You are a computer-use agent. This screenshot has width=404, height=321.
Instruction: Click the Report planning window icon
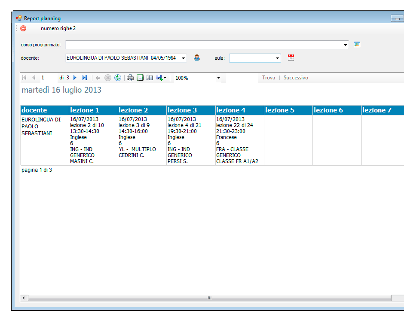coord(18,18)
